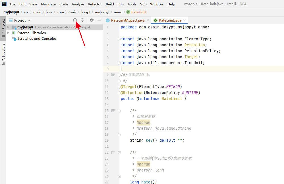Image resolution: width=284 pixels, height=184 pixels.
Task: Click the @Target annotation on line 11
Action: coord(129,87)
